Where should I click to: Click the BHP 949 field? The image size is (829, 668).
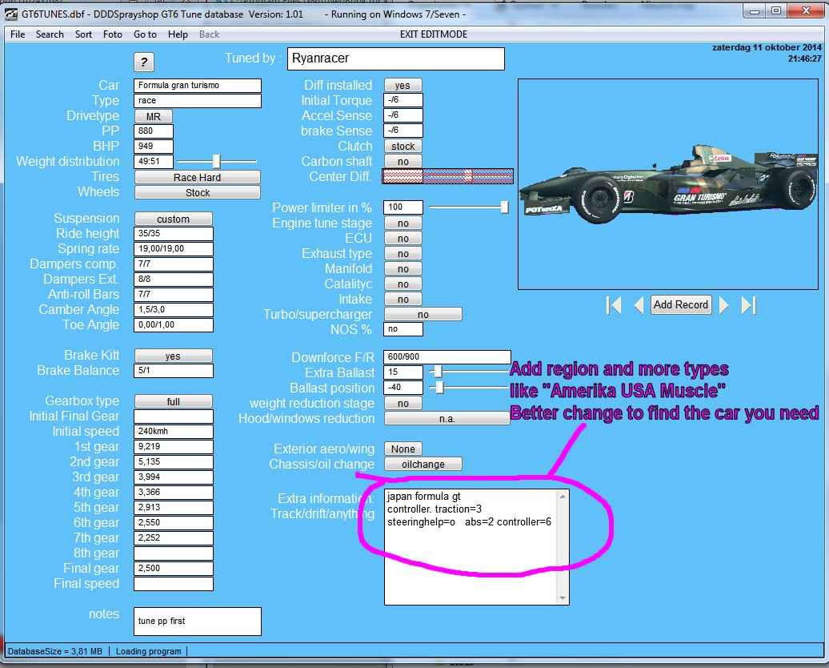pos(154,146)
